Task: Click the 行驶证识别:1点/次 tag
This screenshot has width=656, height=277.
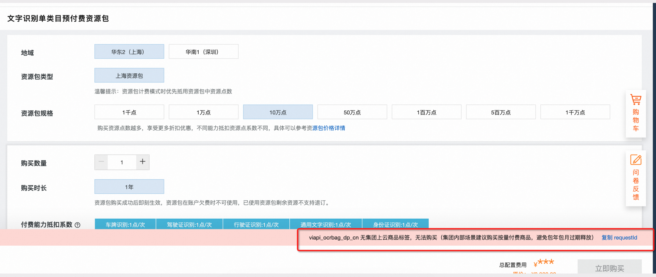Action: [256, 224]
